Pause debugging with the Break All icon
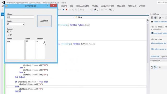Viewport: 167px width, 94px height. click(63, 10)
